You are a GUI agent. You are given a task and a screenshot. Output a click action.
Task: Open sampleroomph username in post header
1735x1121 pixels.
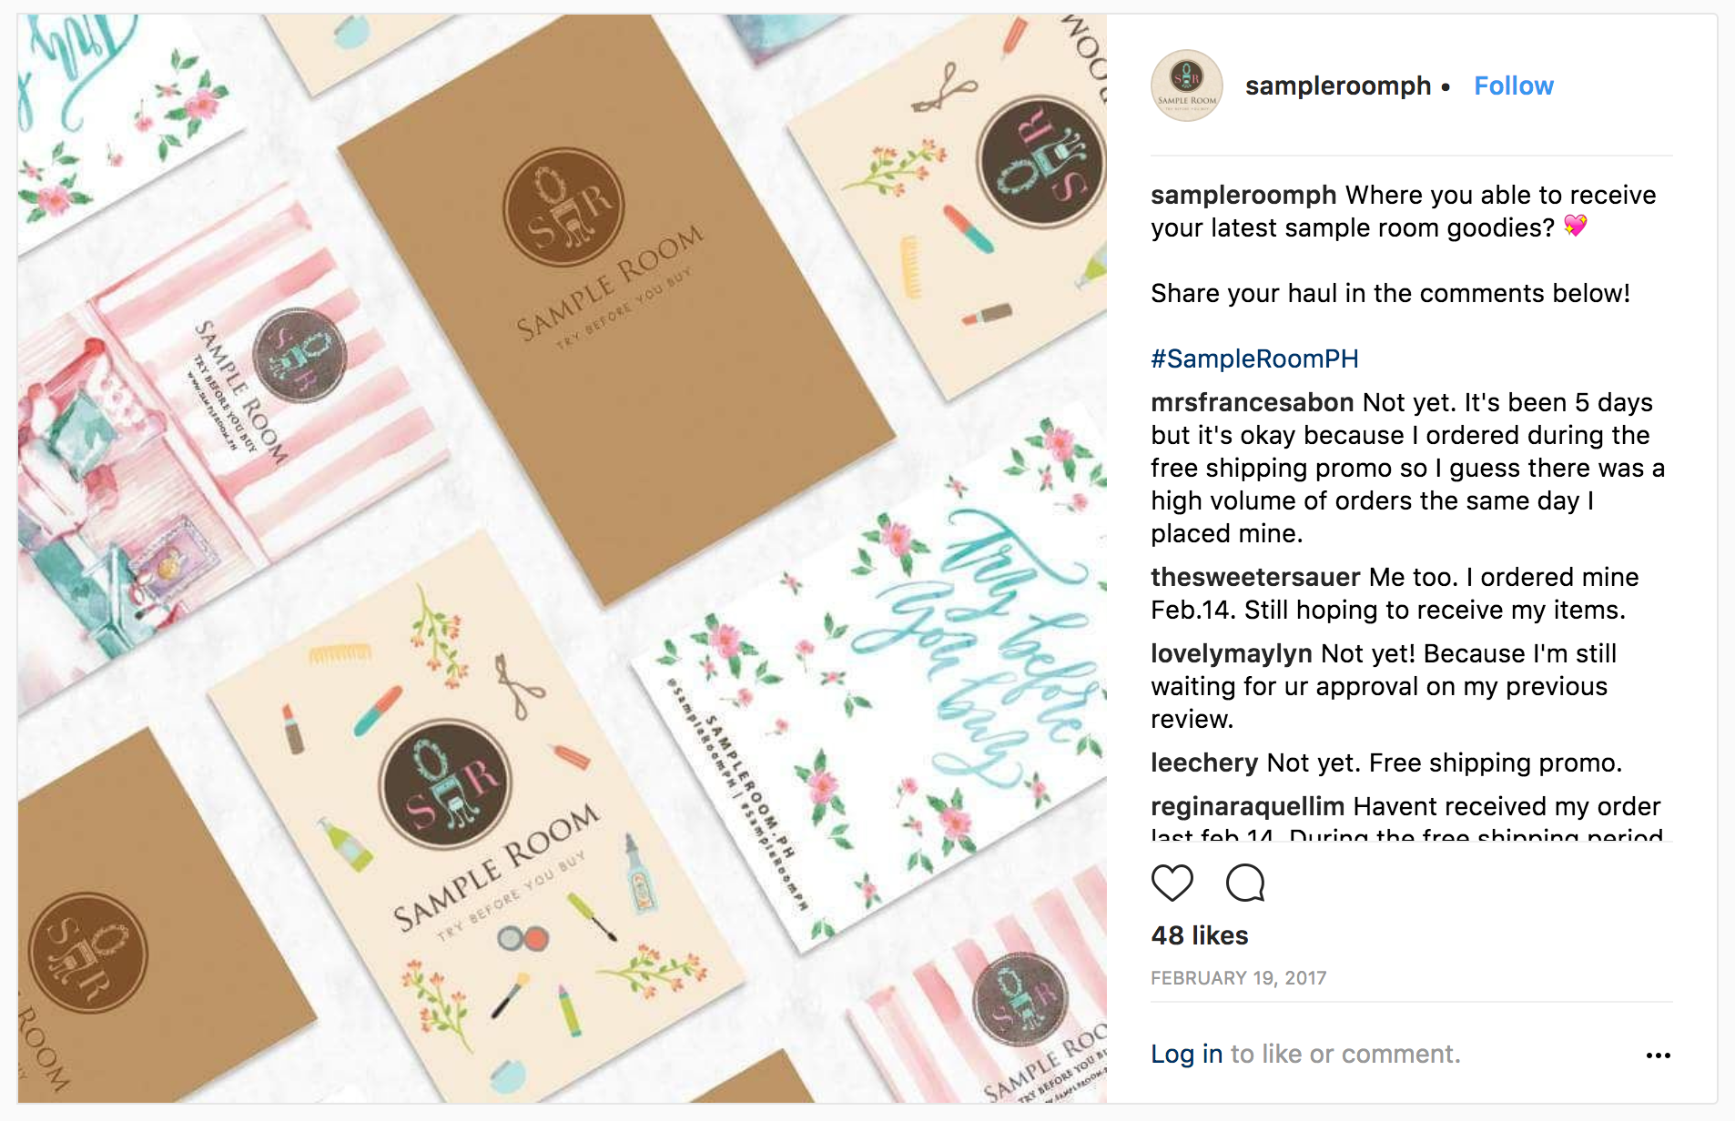point(1337,86)
